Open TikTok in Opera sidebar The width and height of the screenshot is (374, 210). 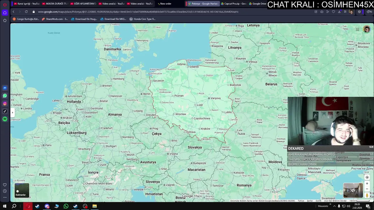click(5, 111)
